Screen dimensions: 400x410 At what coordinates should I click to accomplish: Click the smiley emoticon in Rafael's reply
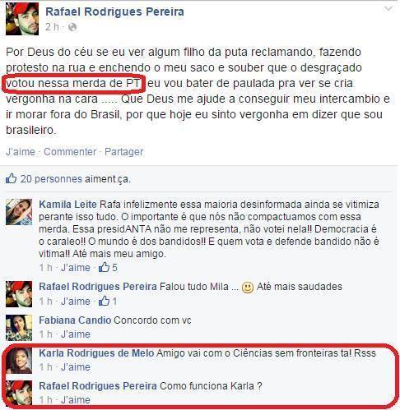click(x=248, y=288)
